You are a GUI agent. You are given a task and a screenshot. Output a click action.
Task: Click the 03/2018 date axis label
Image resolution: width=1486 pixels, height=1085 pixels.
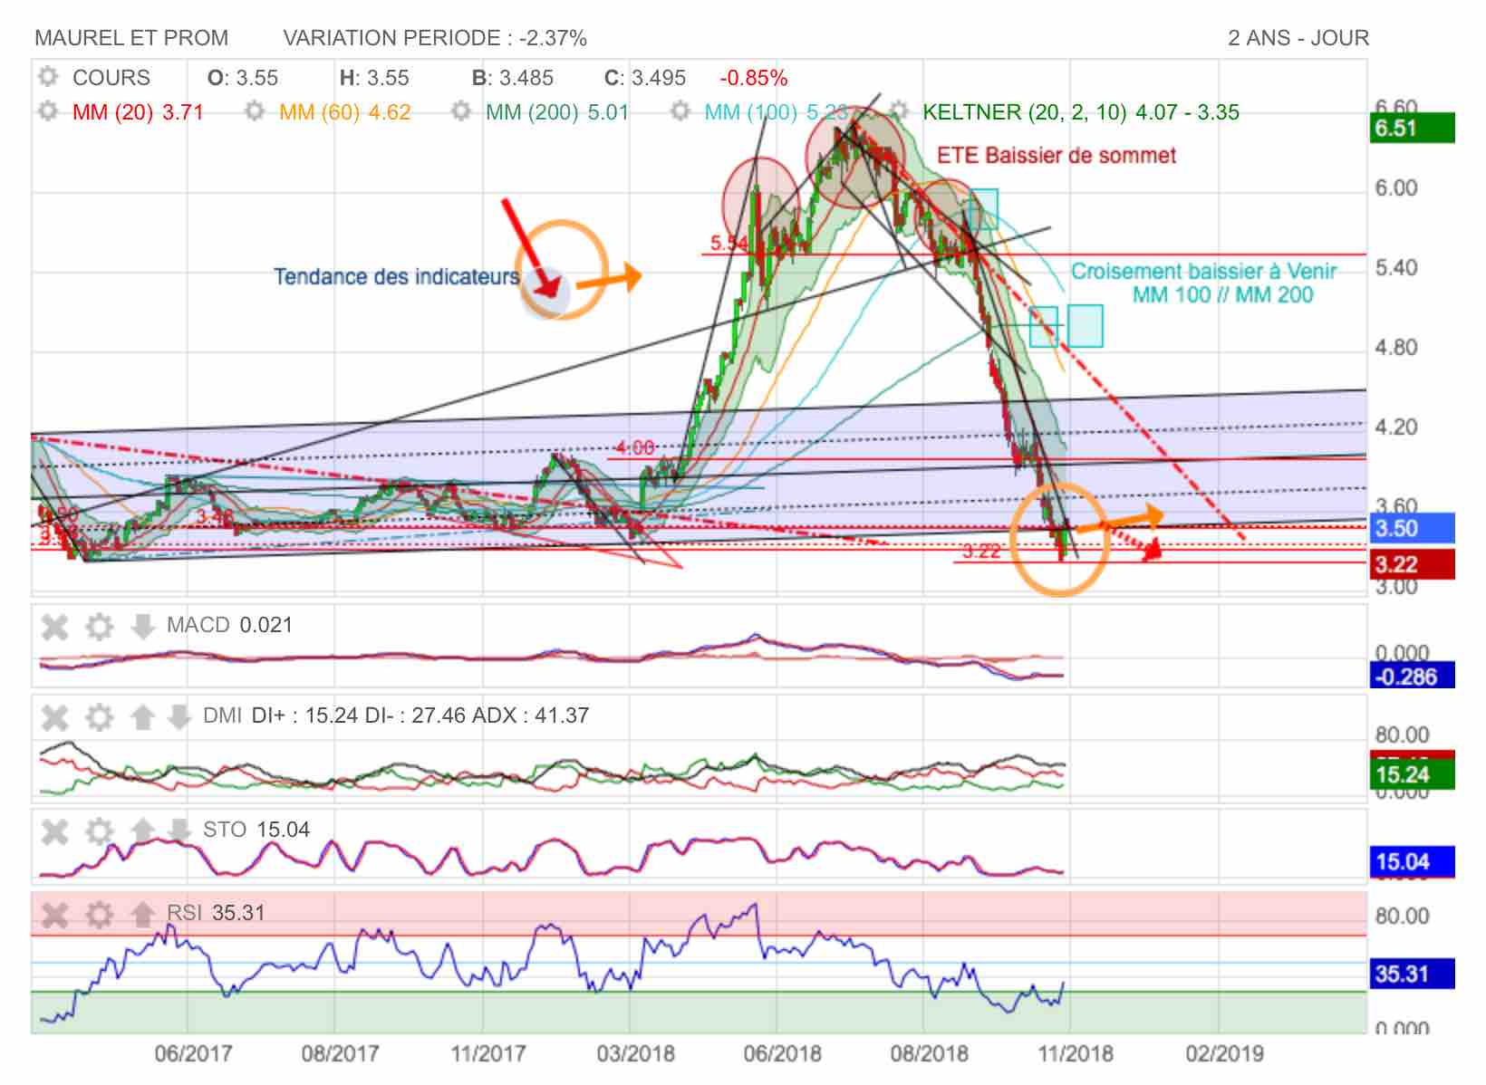coord(636,1054)
